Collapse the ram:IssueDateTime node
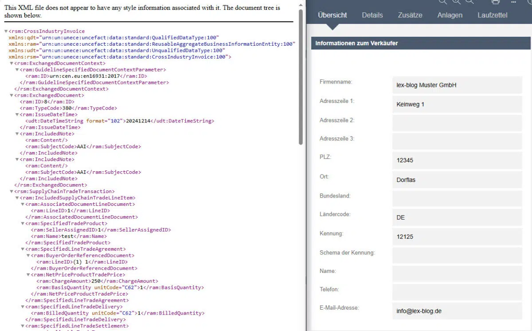 (17, 114)
